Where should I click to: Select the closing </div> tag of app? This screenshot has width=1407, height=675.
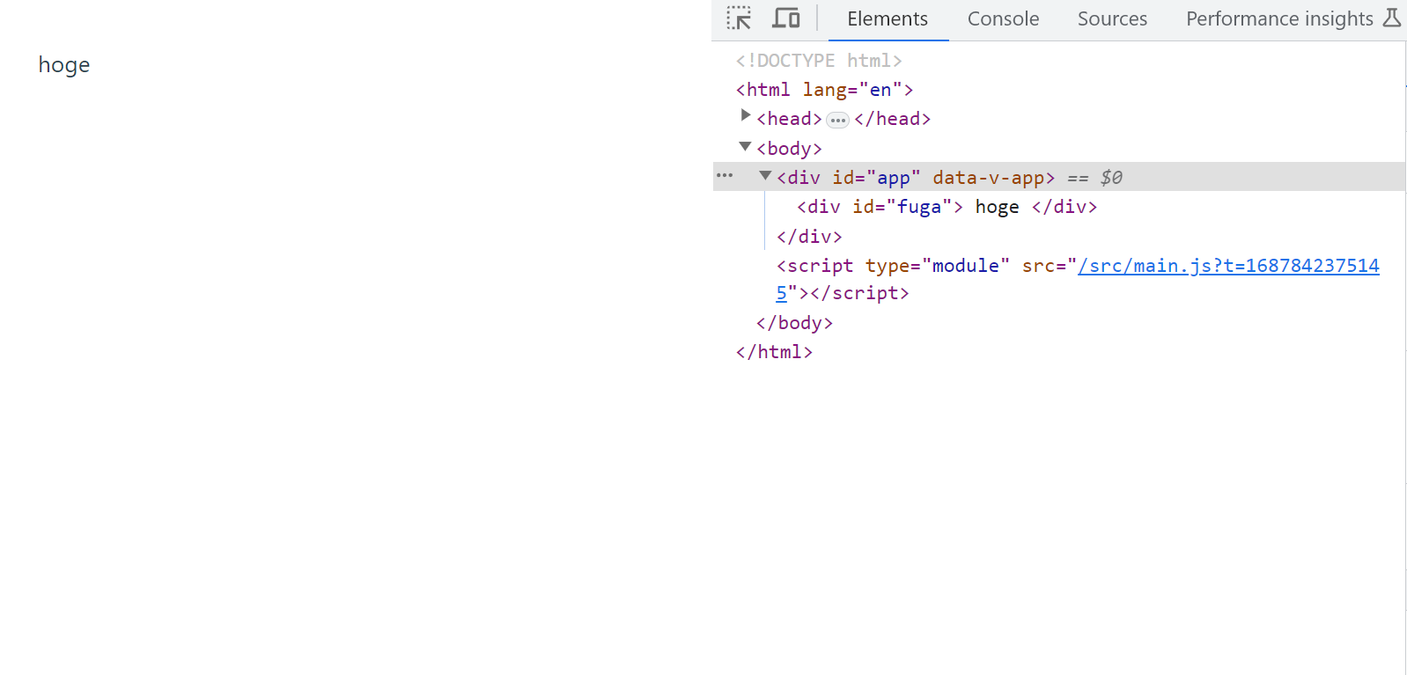(x=809, y=237)
